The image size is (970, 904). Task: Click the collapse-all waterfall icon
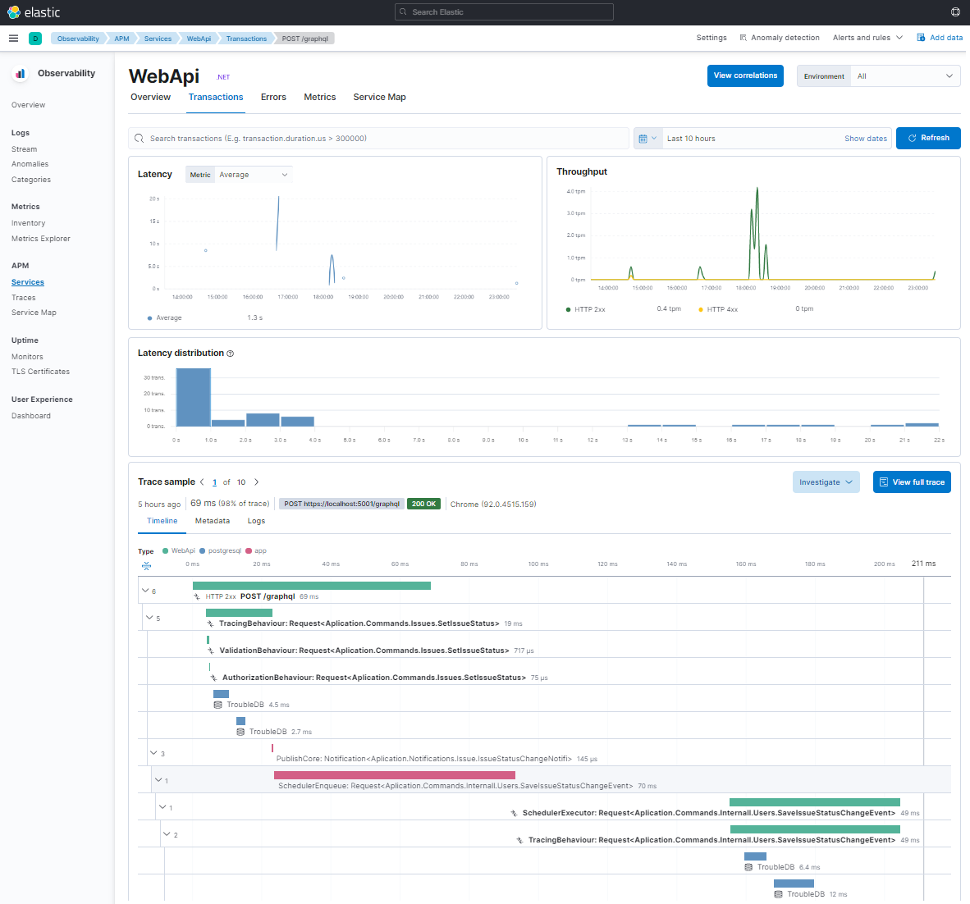coord(146,566)
